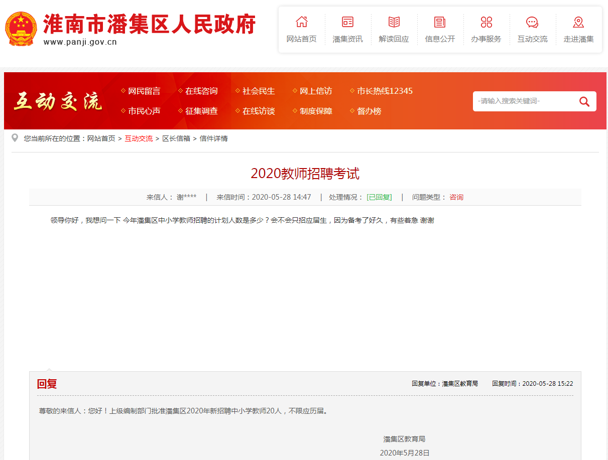608x460 pixels.
Task: Open the 网民留言 menu item
Action: (144, 91)
